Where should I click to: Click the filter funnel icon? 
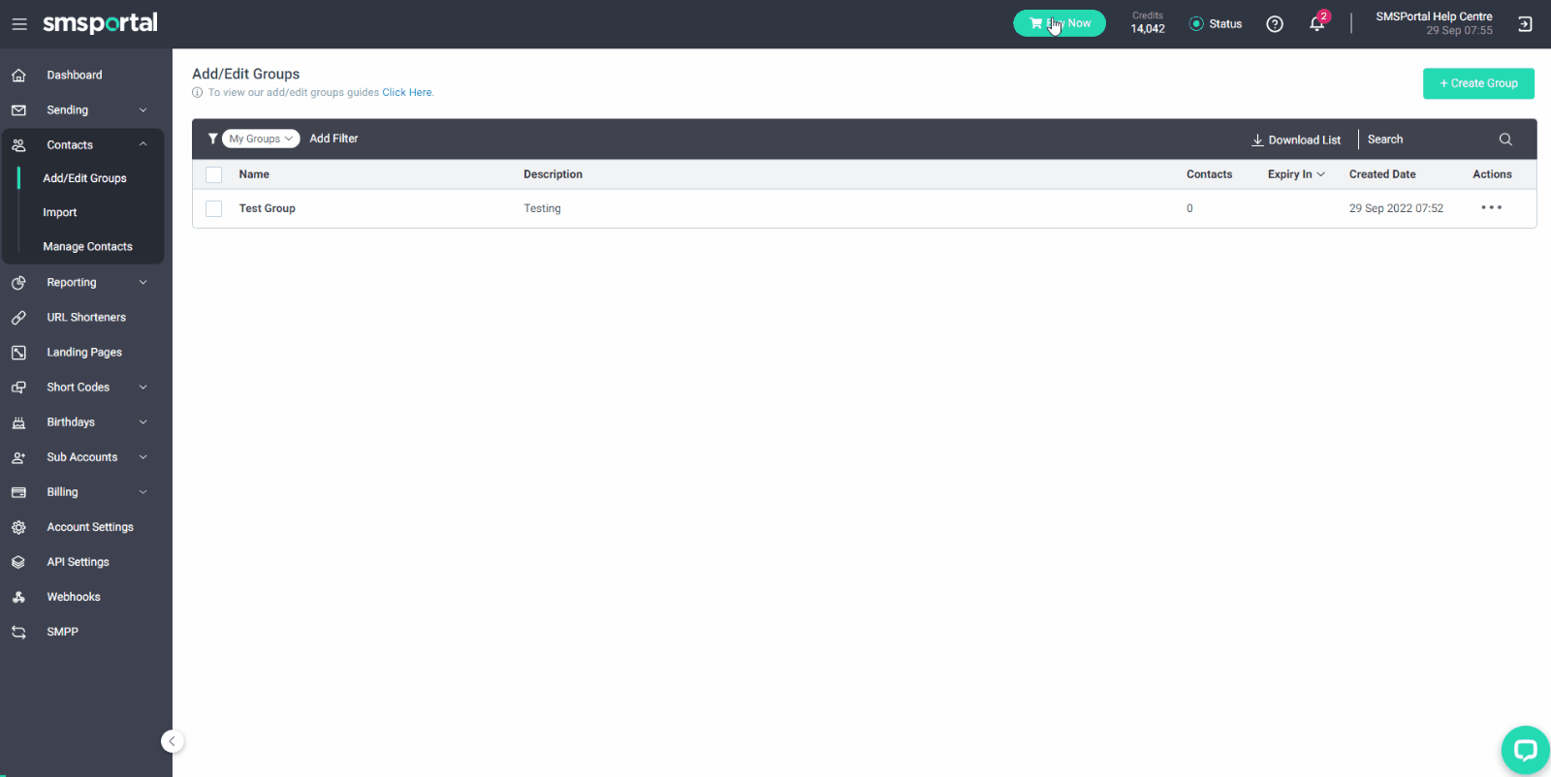click(212, 139)
